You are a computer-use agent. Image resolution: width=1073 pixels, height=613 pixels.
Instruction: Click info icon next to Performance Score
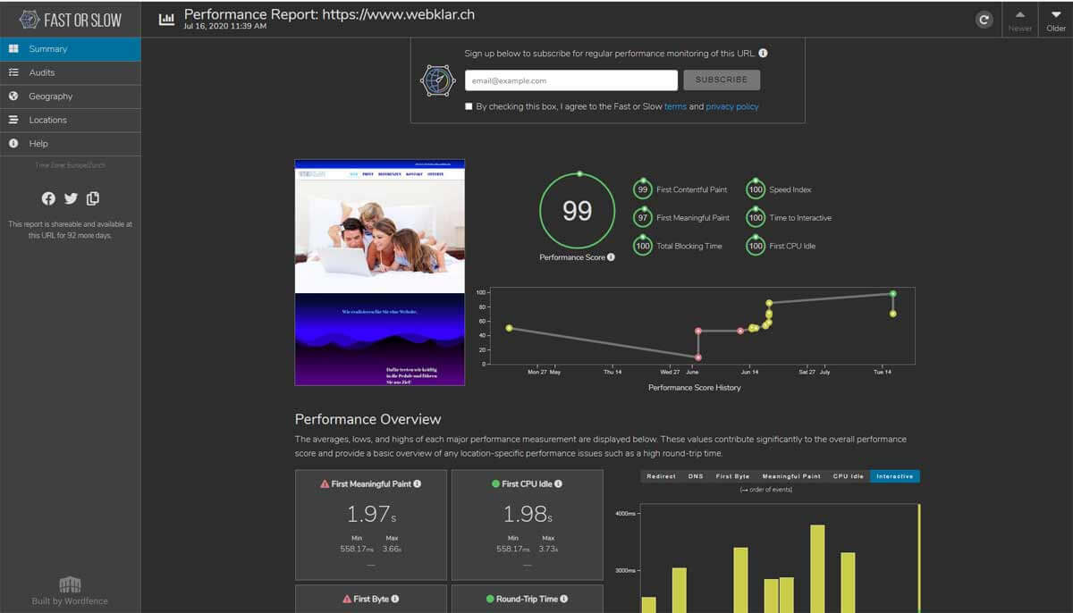[x=611, y=257]
